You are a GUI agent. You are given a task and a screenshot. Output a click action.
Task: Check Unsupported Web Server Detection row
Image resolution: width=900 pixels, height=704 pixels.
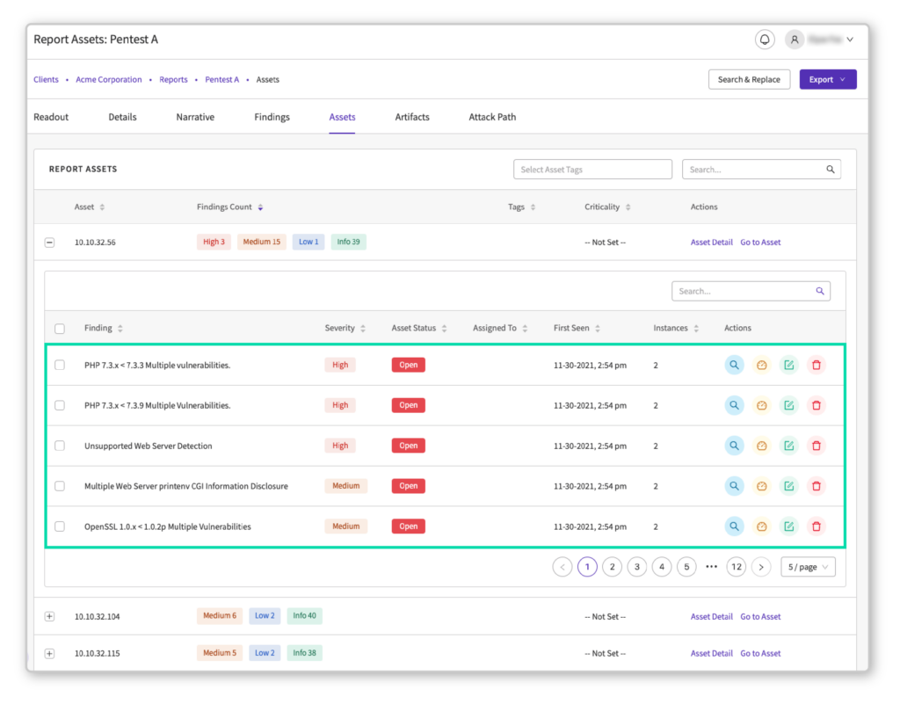click(x=60, y=446)
